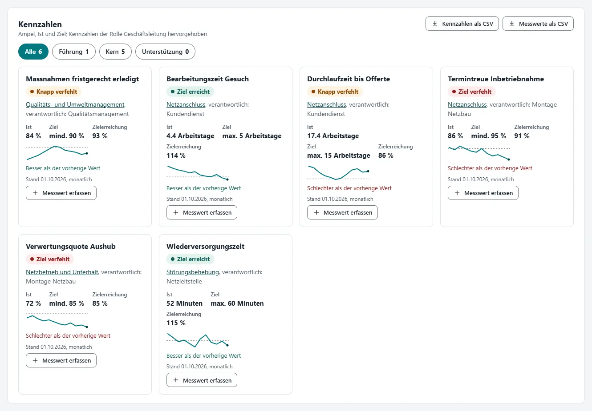
Task: Click the card title 'Verwertungsquote Aushub'
Action: [x=71, y=246]
